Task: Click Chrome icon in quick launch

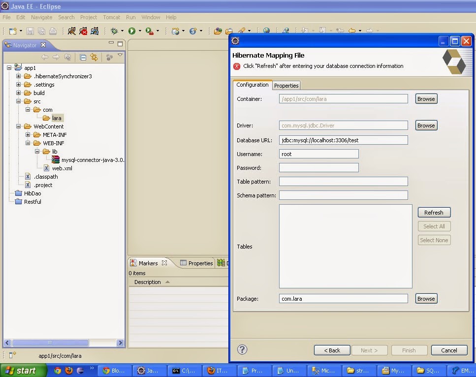Action: 58,371
